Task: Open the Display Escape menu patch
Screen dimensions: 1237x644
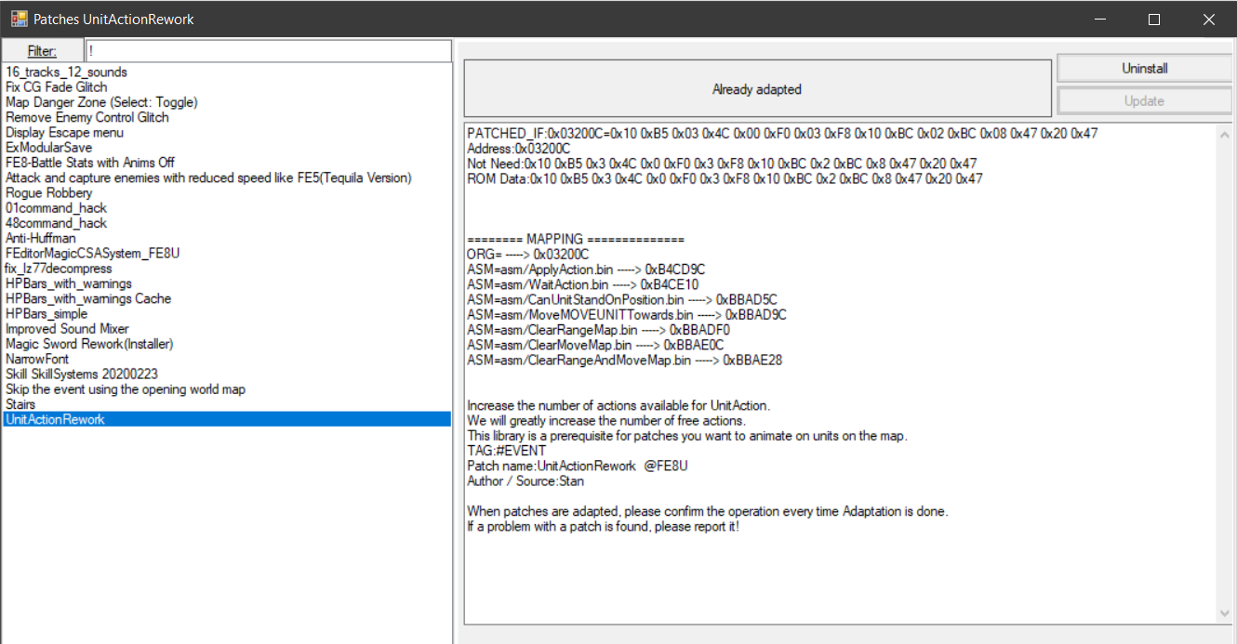Action: click(64, 133)
